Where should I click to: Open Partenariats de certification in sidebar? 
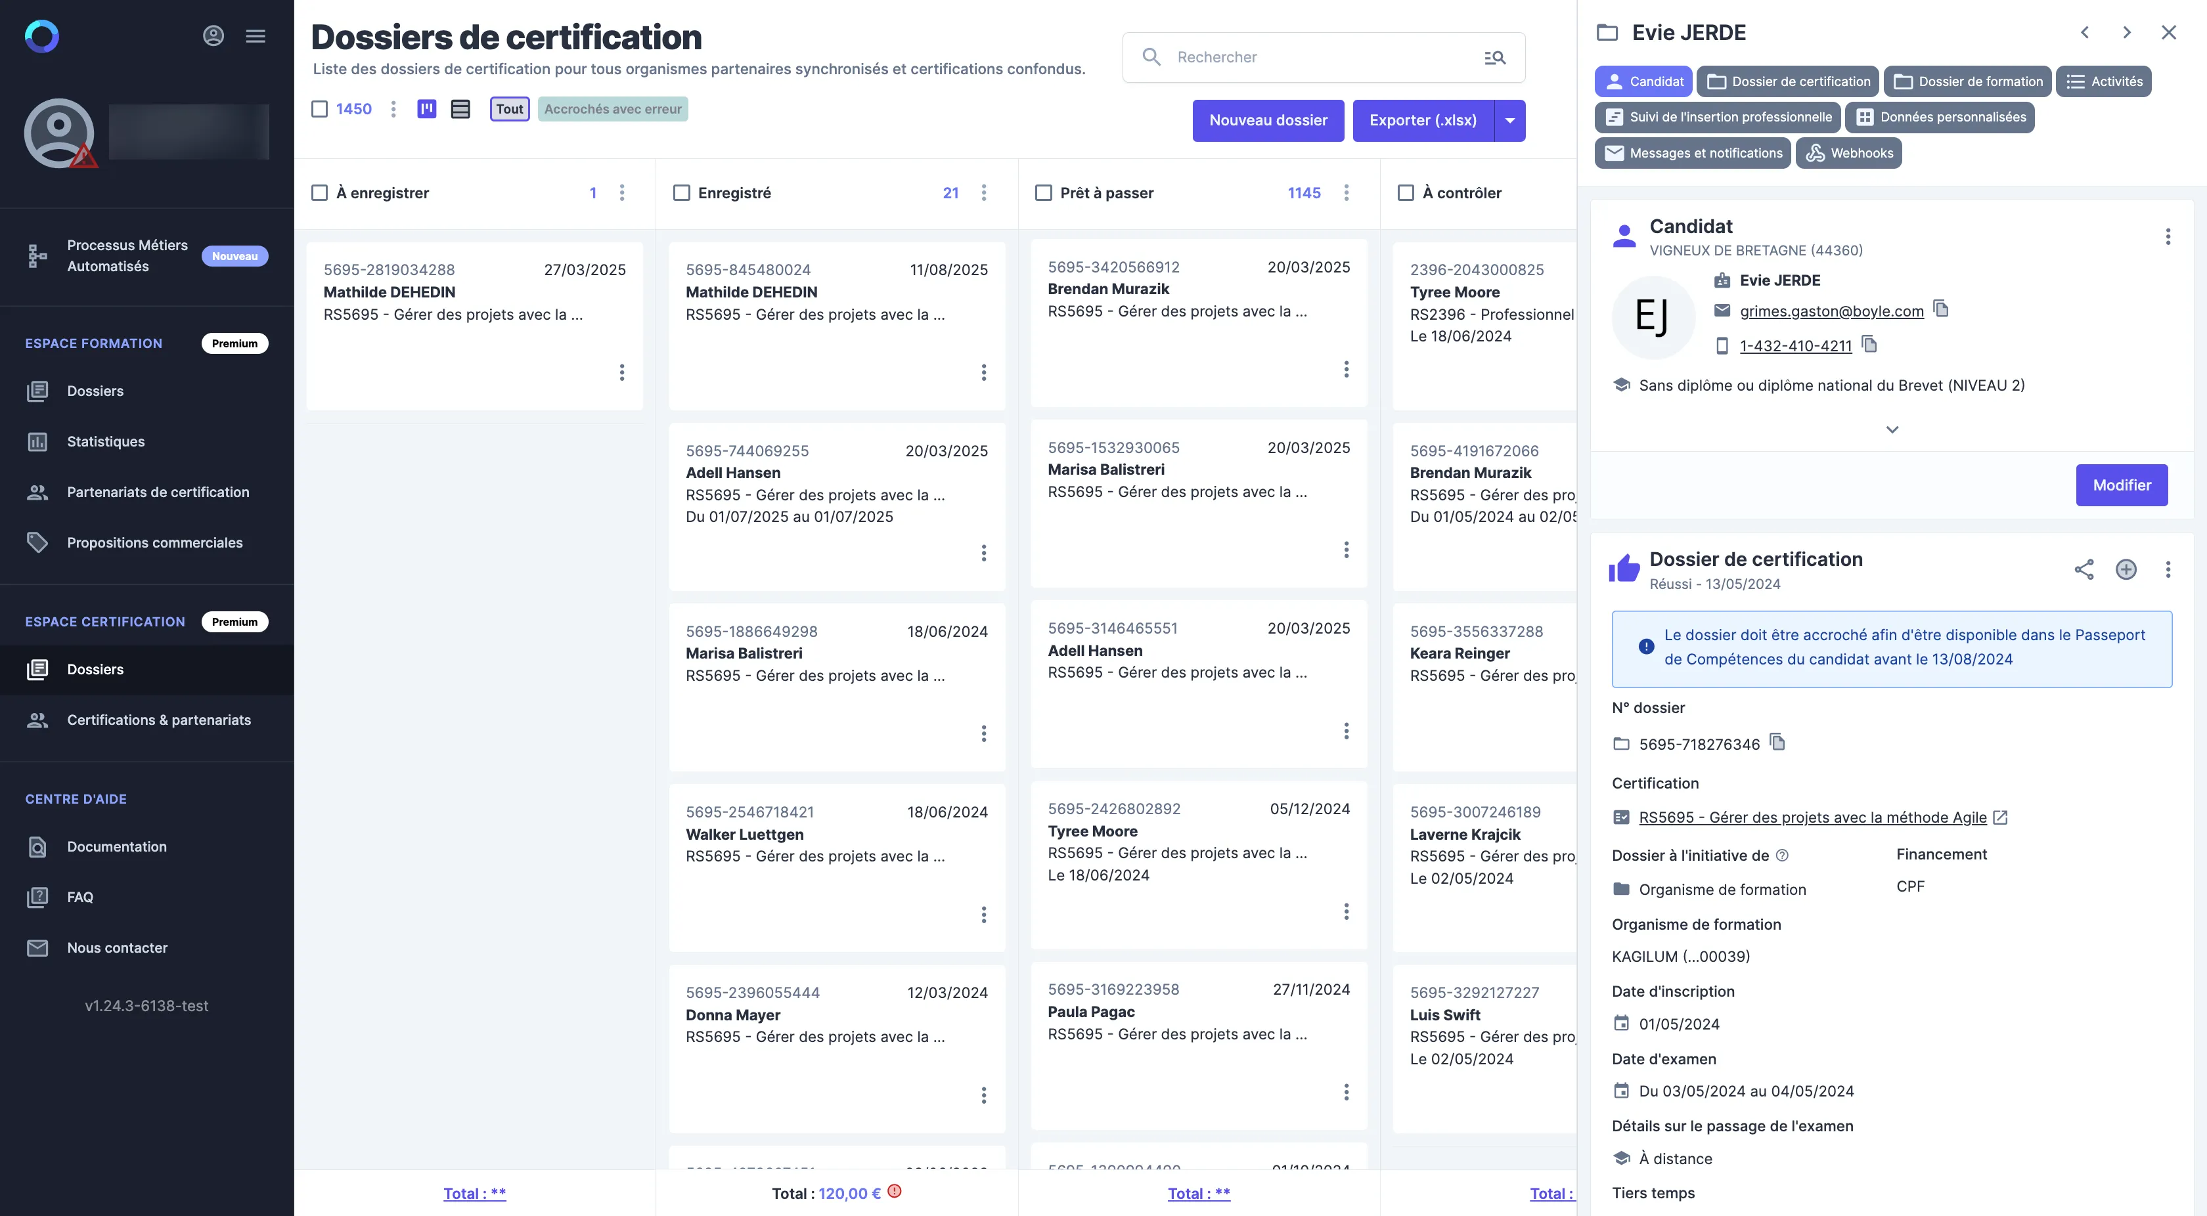point(146,492)
